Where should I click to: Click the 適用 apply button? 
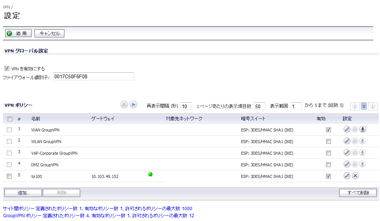18,33
